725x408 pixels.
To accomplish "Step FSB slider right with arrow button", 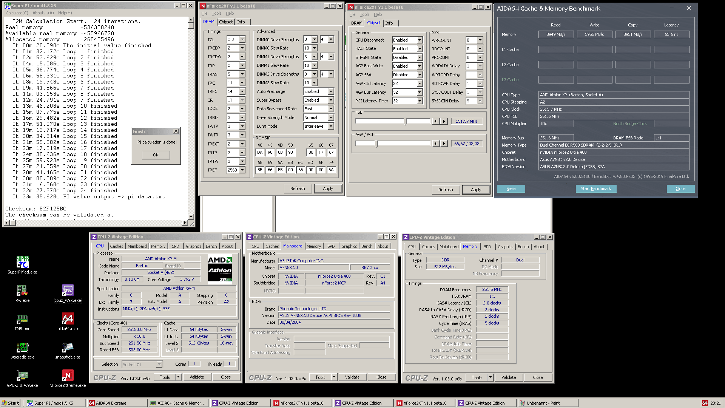I will click(444, 121).
